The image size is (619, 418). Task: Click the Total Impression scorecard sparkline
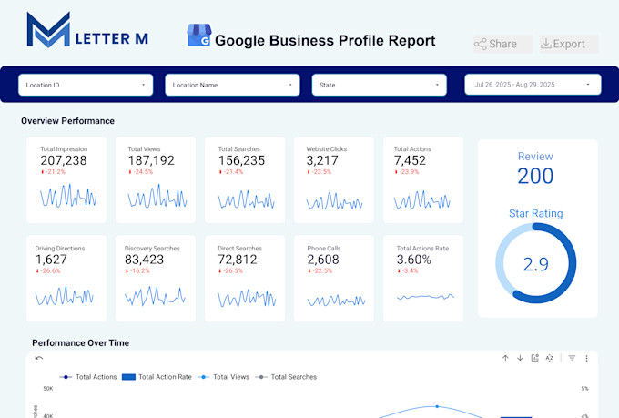(68, 196)
